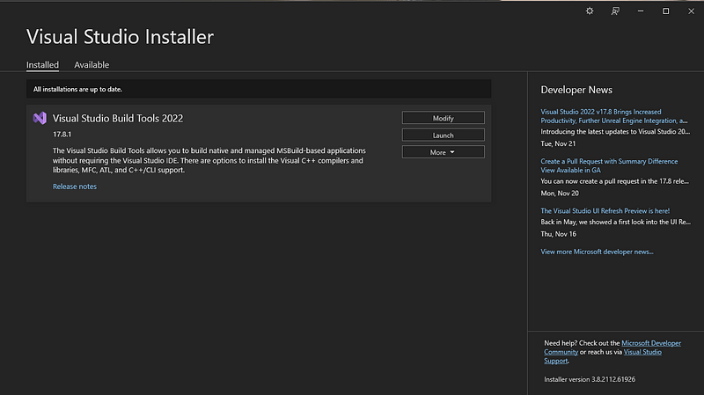Click the Mon, Nov 20 date

point(560,194)
